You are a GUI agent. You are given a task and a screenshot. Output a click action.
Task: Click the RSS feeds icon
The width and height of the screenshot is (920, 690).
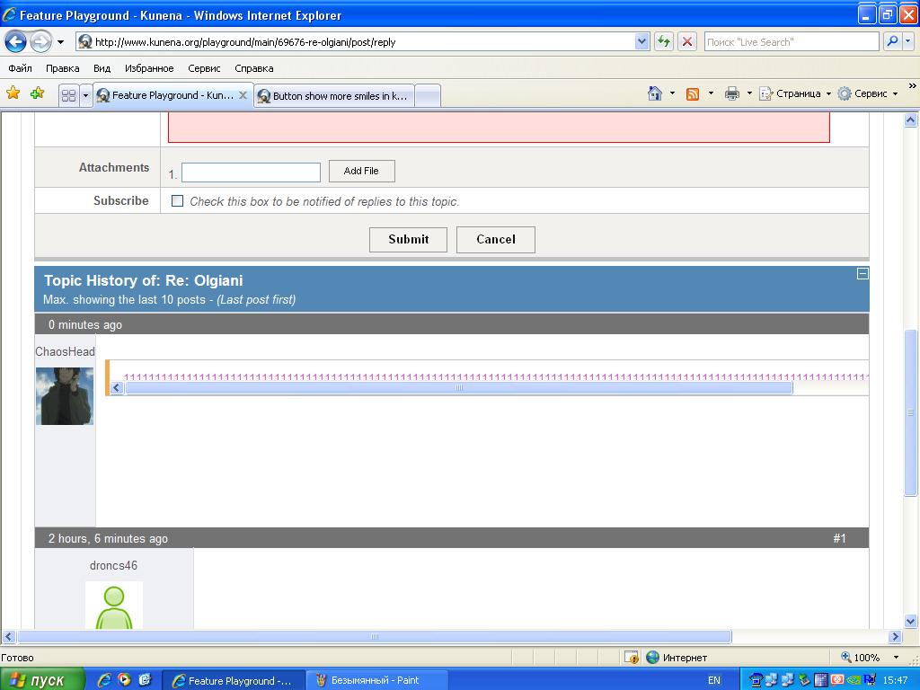coord(693,93)
